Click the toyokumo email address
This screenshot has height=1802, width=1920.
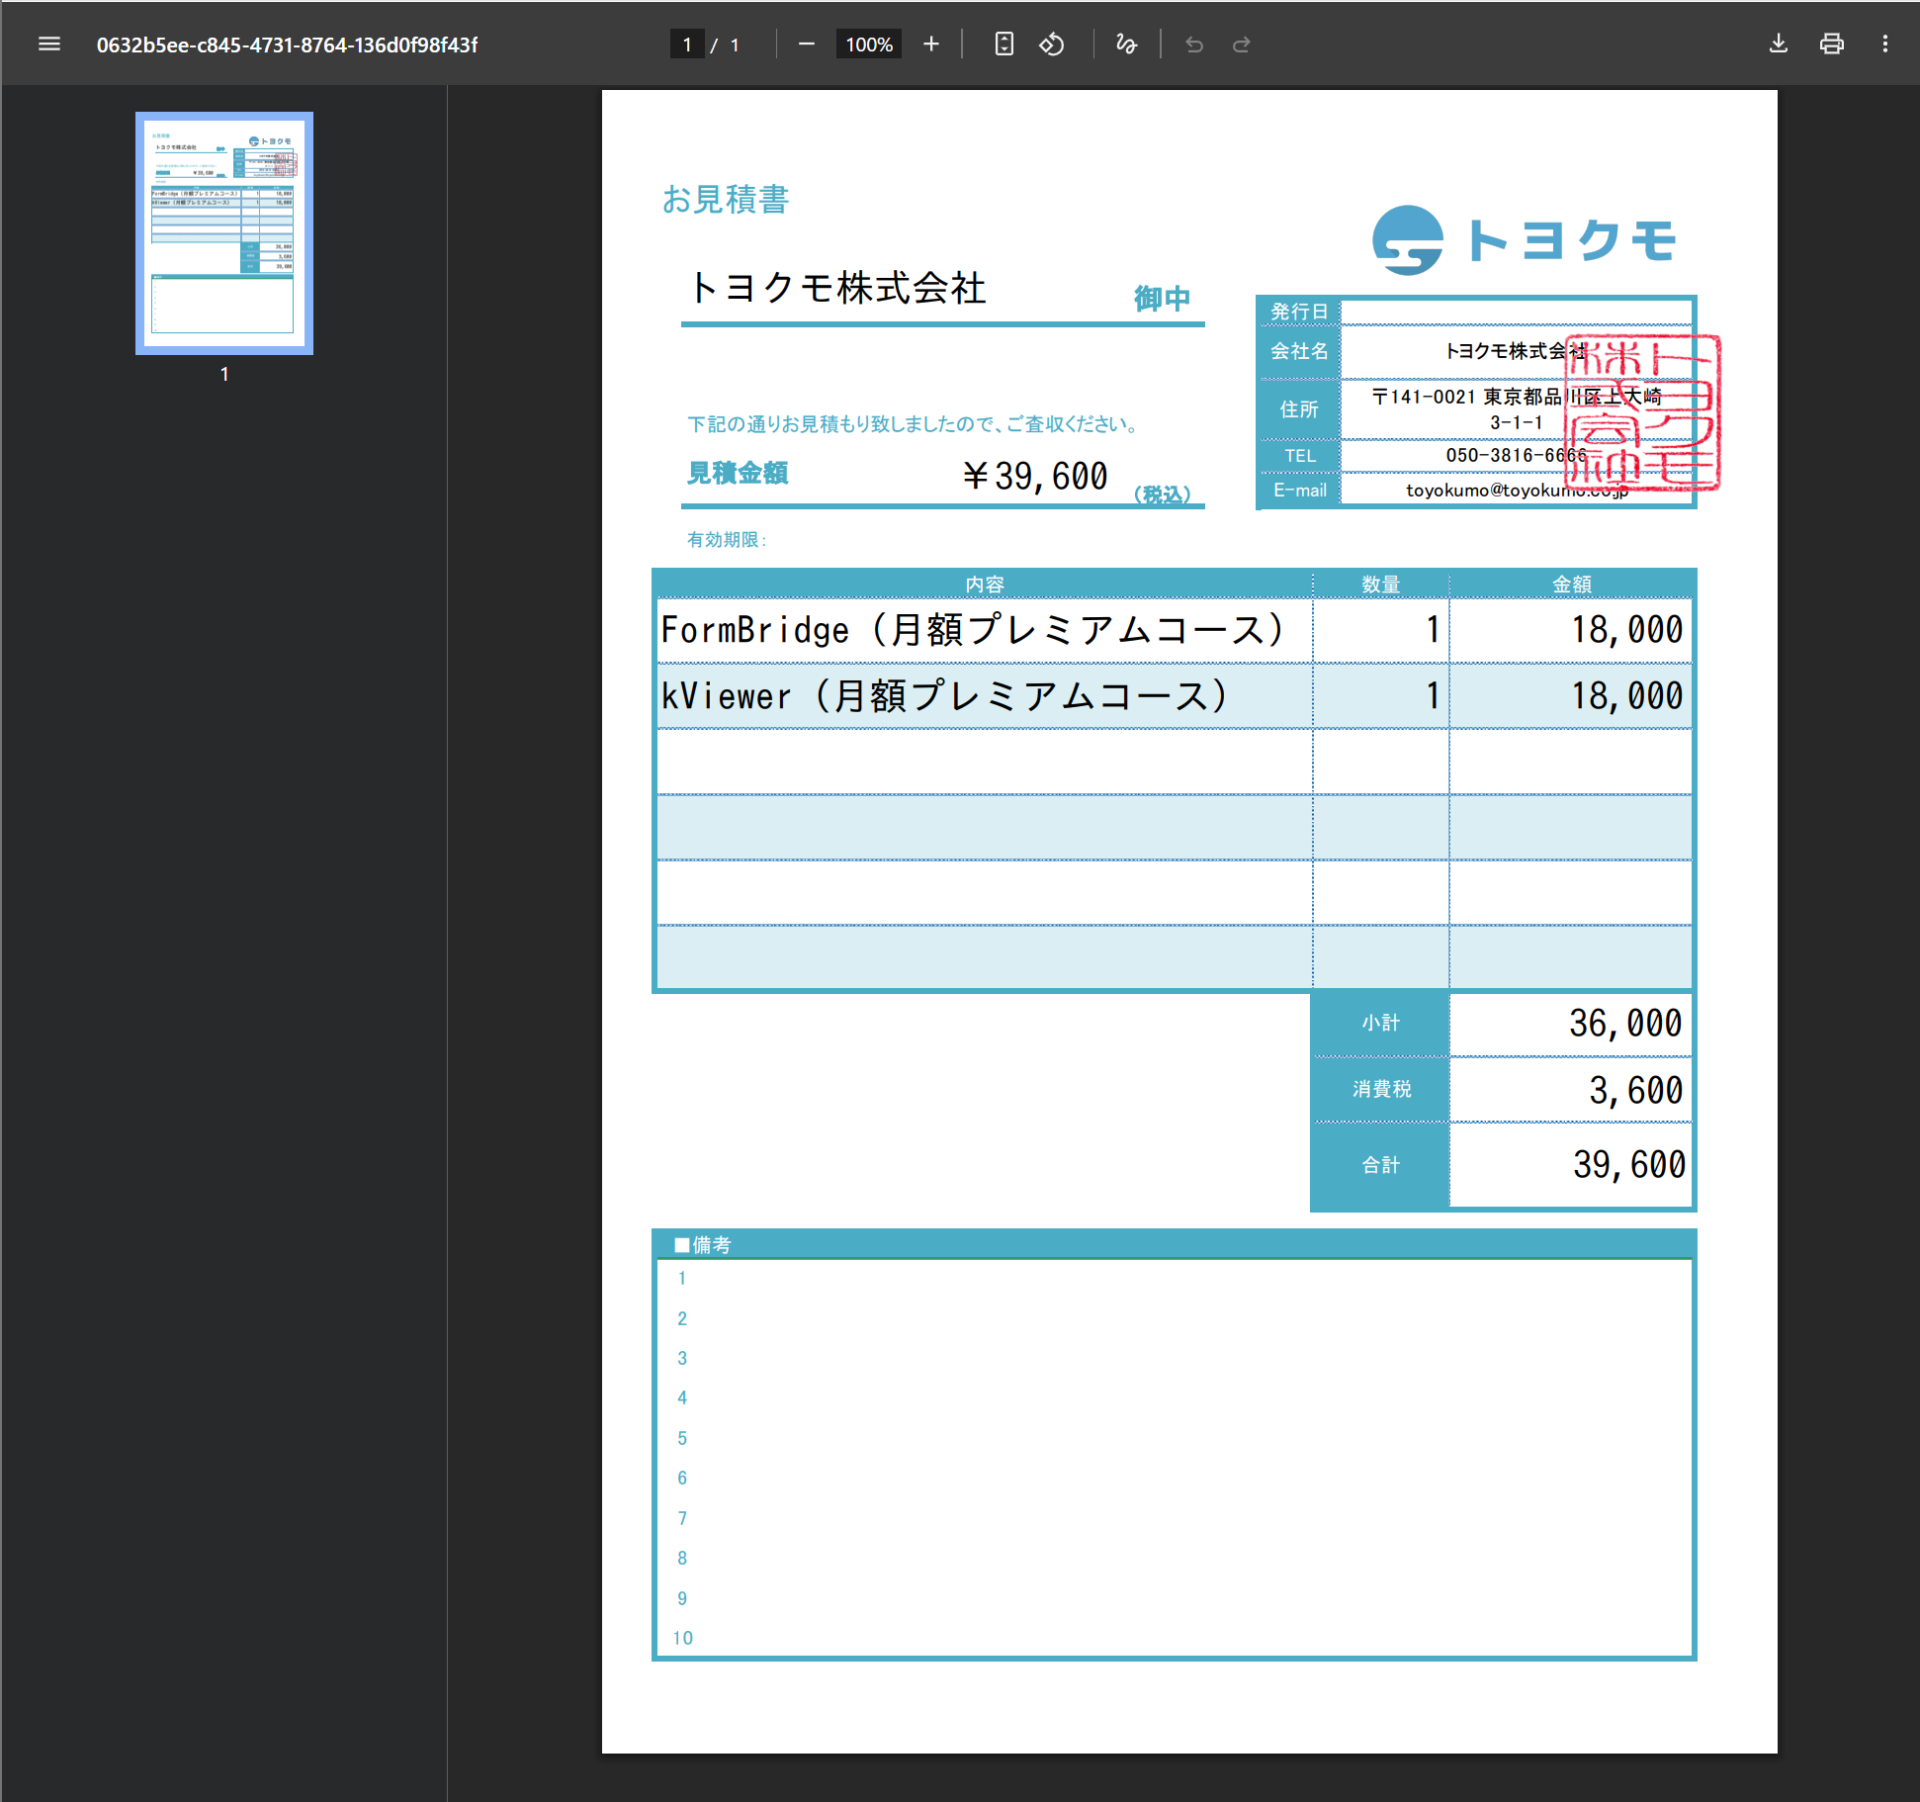click(x=1516, y=491)
